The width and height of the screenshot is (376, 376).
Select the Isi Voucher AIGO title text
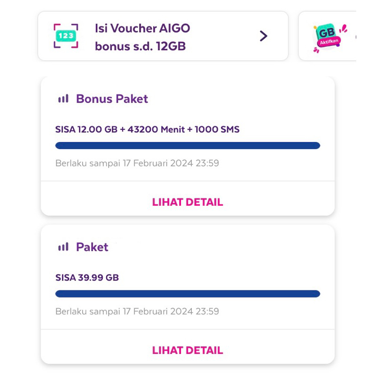coord(142,28)
